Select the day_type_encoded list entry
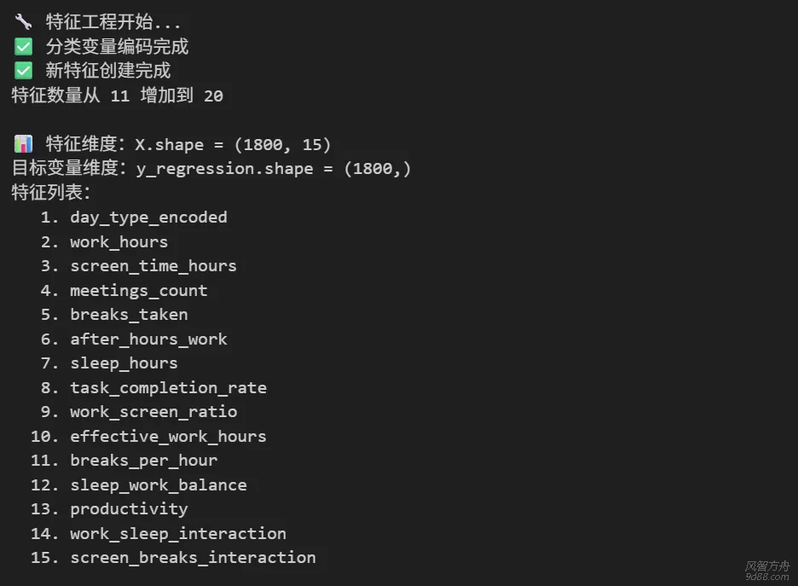Screen dimensions: 798x586 click(x=148, y=218)
